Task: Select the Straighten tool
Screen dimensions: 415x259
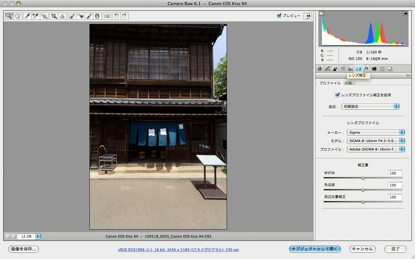Action: [x=62, y=16]
